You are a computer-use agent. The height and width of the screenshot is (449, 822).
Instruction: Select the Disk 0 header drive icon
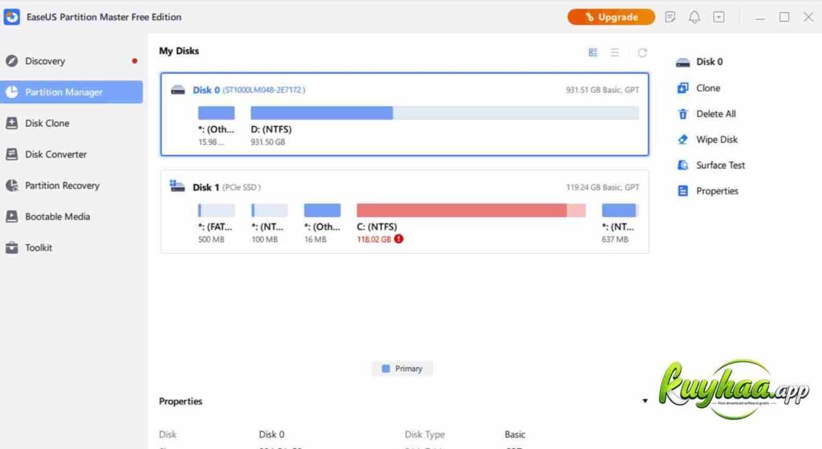pyautogui.click(x=177, y=90)
